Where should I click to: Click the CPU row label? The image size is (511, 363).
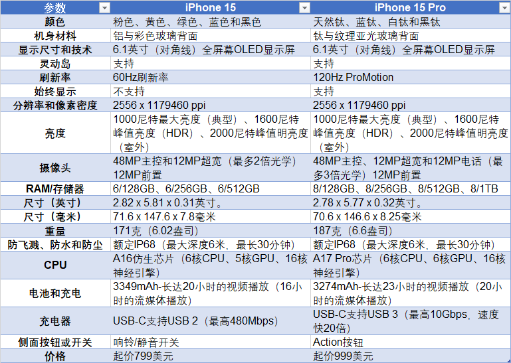point(55,265)
